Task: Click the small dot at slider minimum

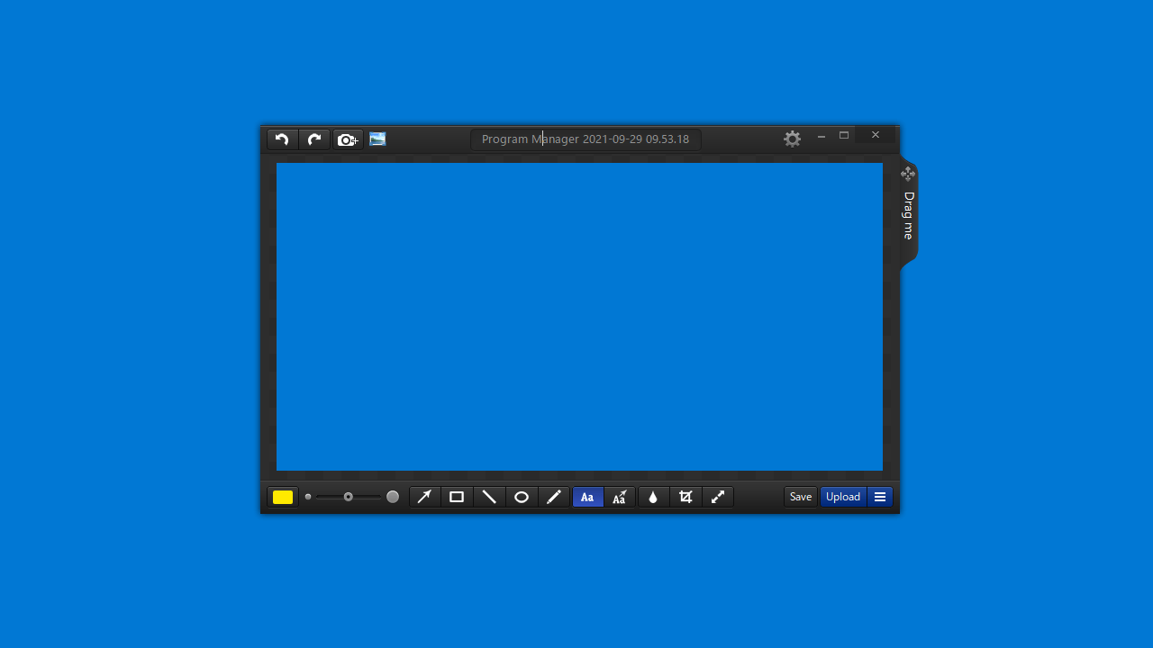Action: point(308,497)
